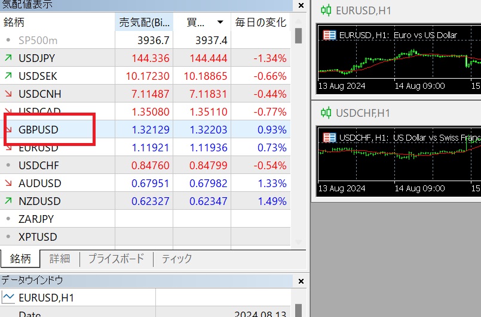
Task: Sort by the 毎日の変化 column header
Action: (x=261, y=22)
